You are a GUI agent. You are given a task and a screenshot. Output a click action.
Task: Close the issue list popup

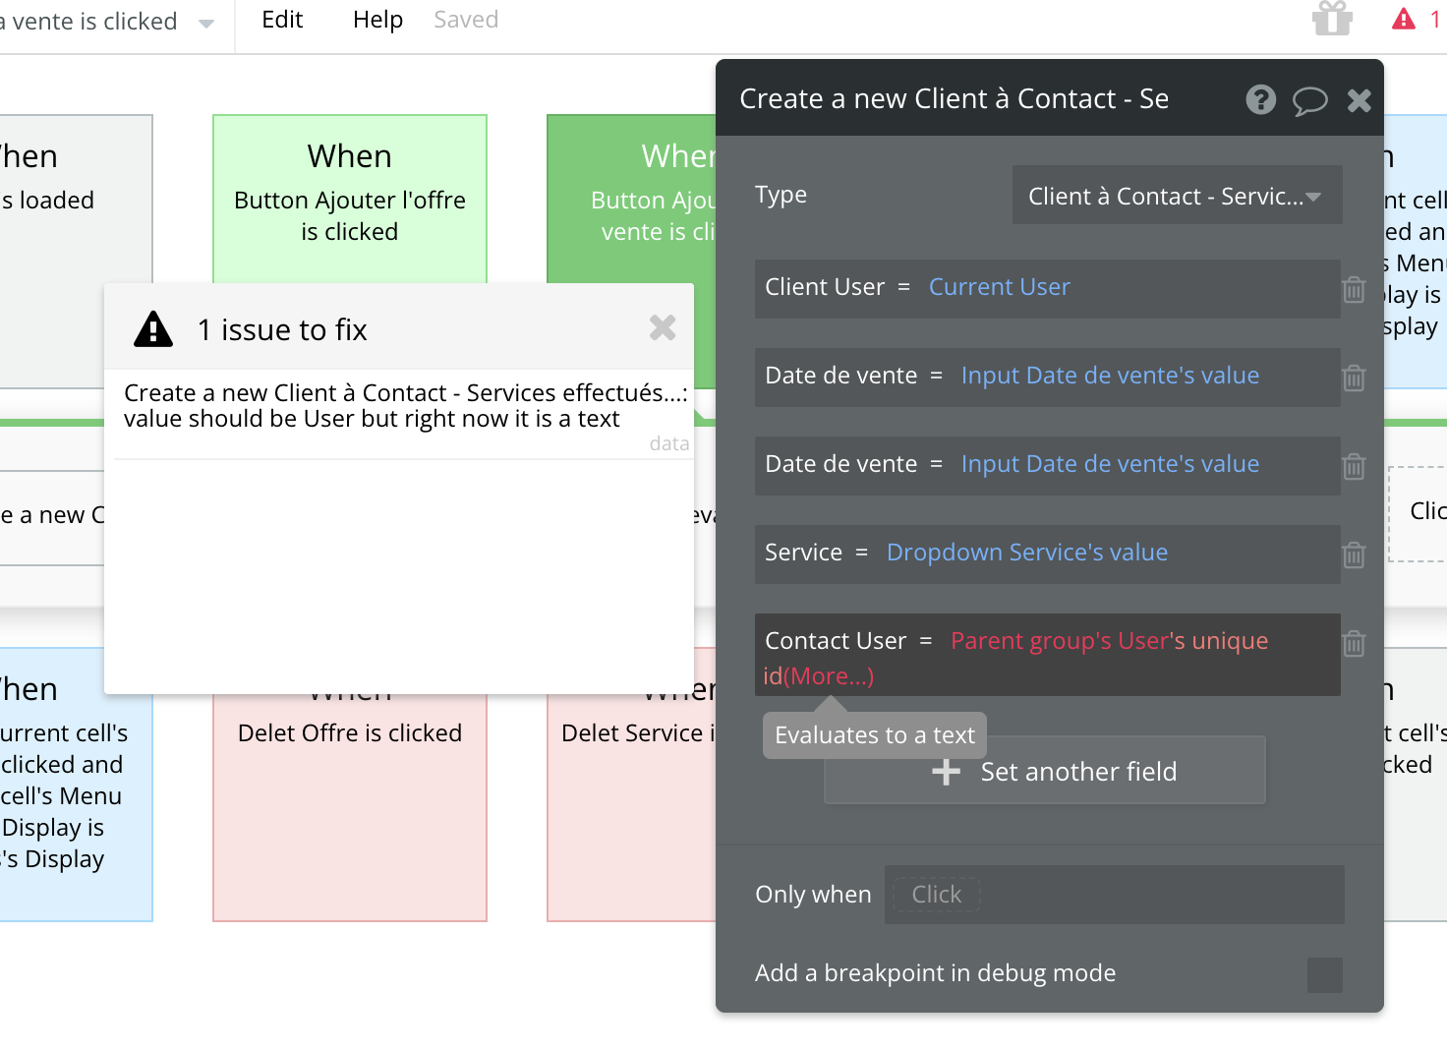(663, 327)
